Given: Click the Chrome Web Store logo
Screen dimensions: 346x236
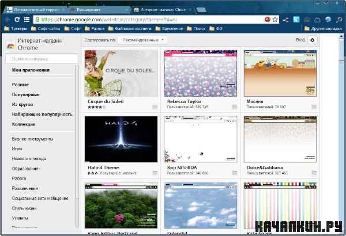Looking at the screenshot, I should pyautogui.click(x=10, y=45).
